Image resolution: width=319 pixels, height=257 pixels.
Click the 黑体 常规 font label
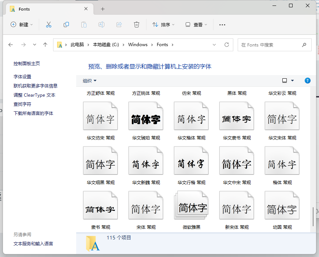click(237, 93)
